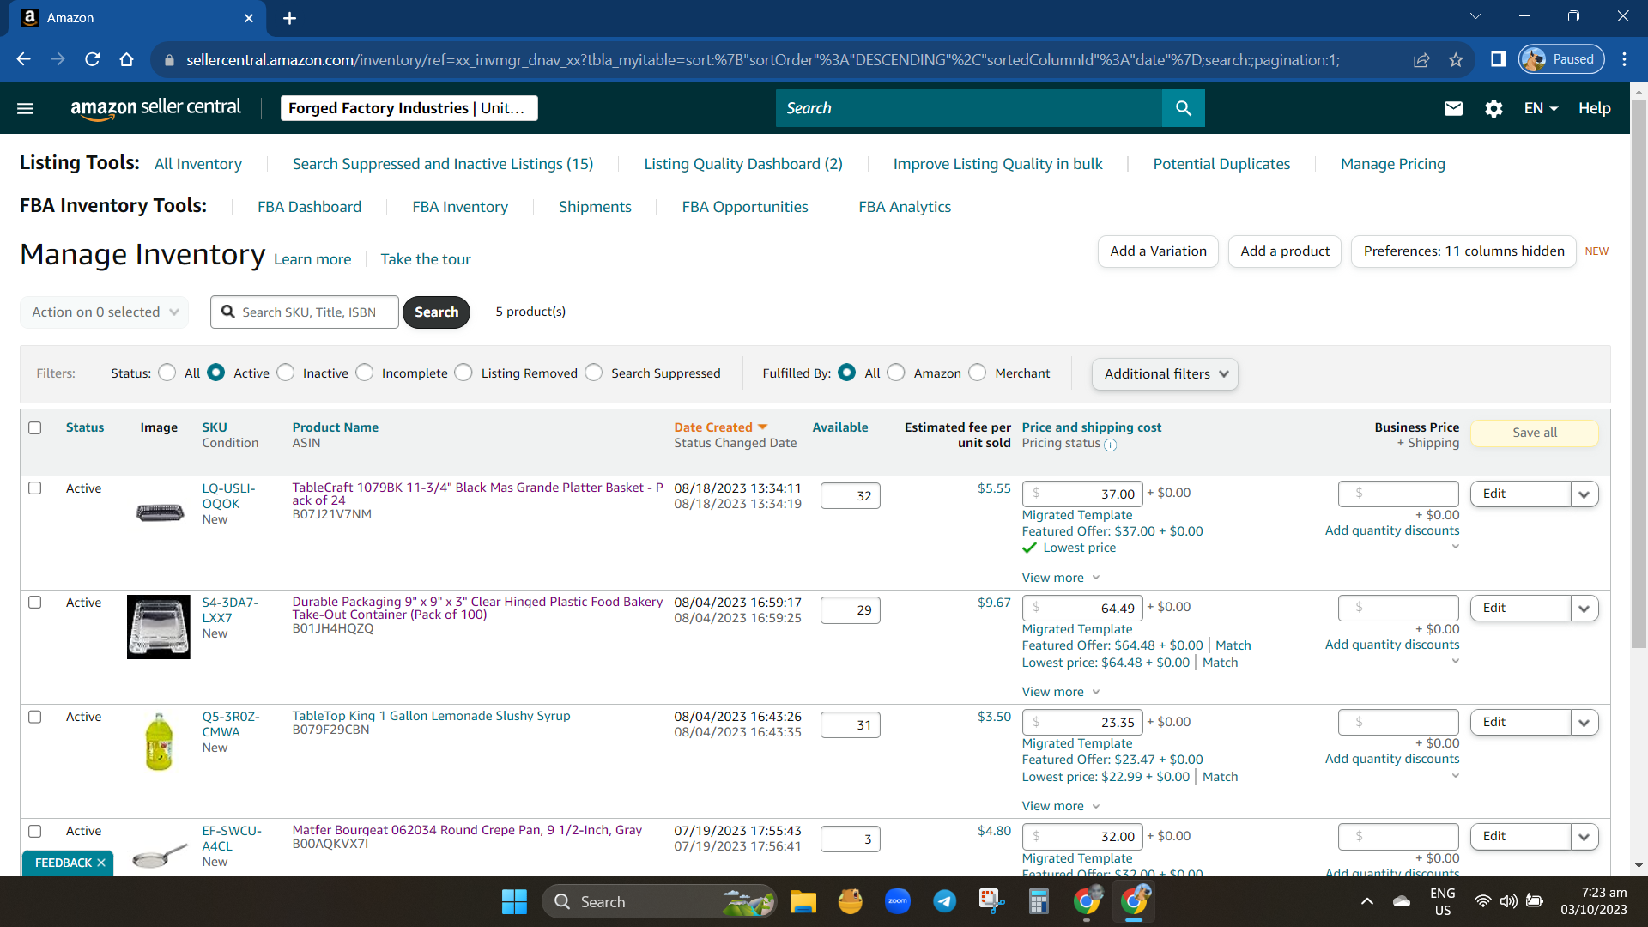The height and width of the screenshot is (927, 1648).
Task: Click the Amazon Seller Central logo
Action: pyautogui.click(x=155, y=108)
